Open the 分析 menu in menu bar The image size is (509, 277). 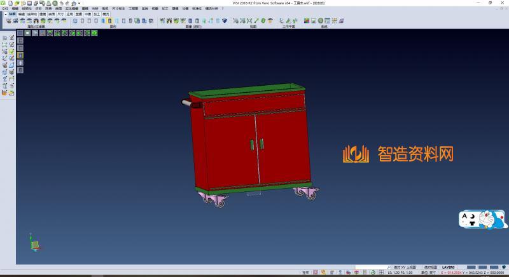95,8
